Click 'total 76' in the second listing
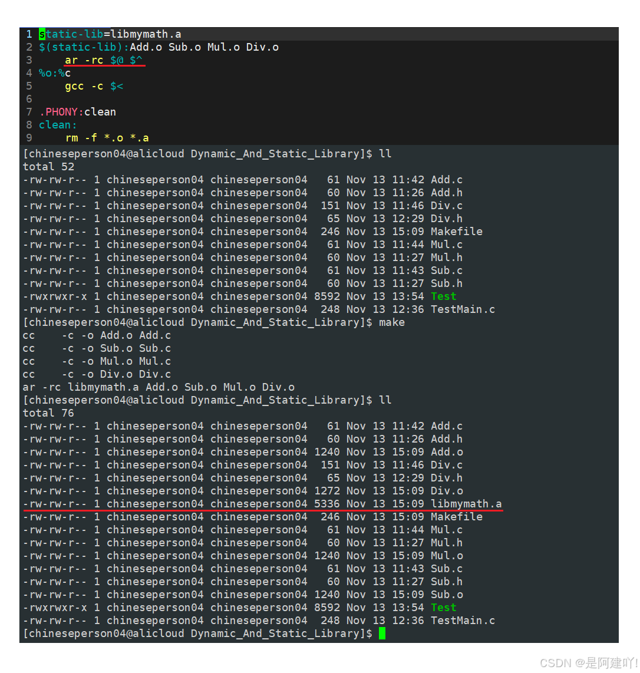The width and height of the screenshot is (640, 673). (x=48, y=413)
